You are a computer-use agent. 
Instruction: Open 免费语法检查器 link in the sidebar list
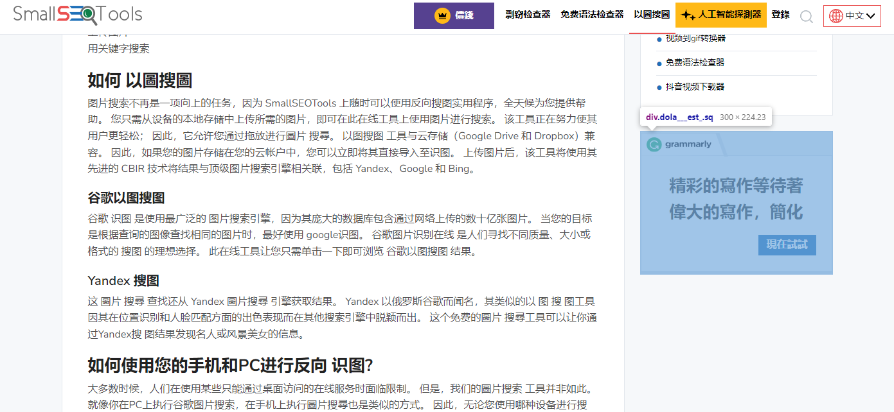(695, 63)
